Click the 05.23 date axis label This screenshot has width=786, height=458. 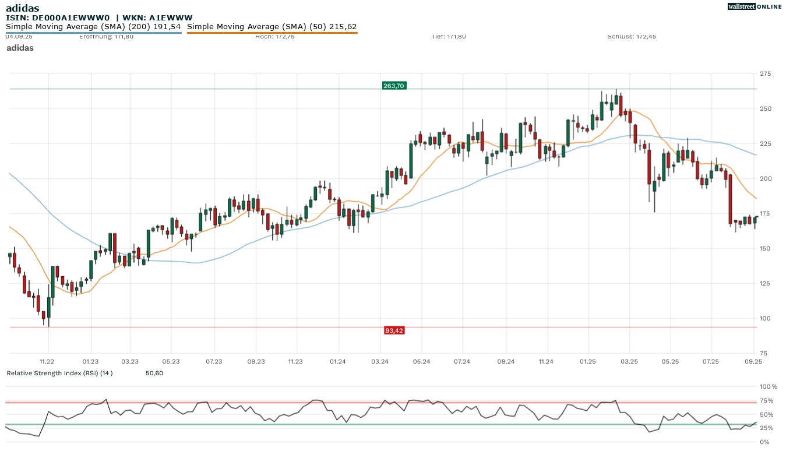(x=171, y=362)
